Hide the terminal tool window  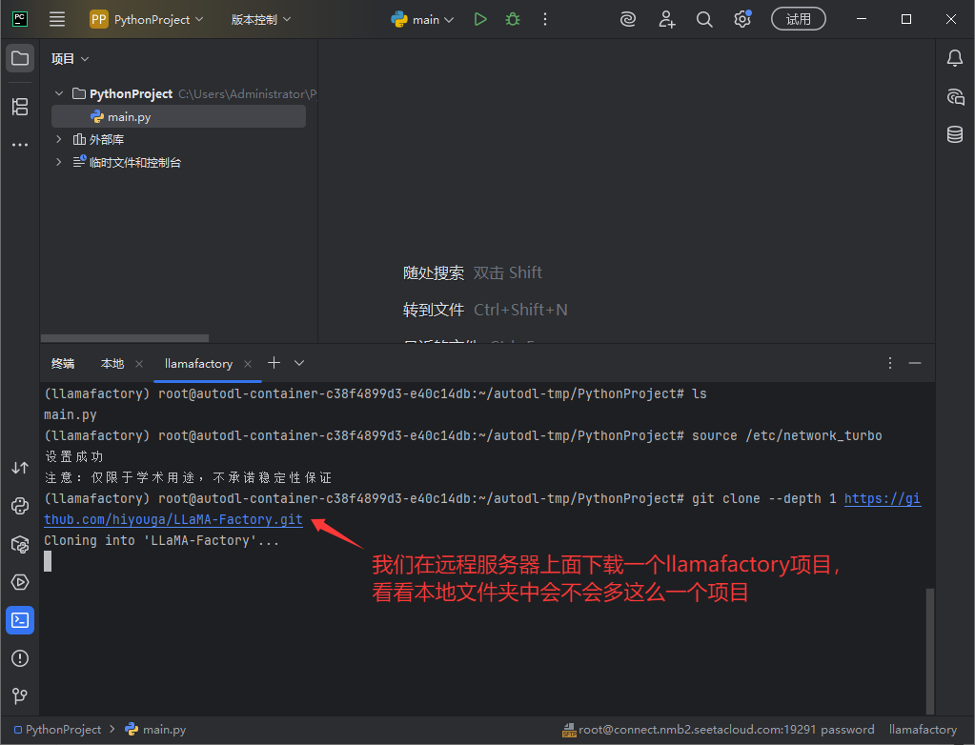coord(915,363)
